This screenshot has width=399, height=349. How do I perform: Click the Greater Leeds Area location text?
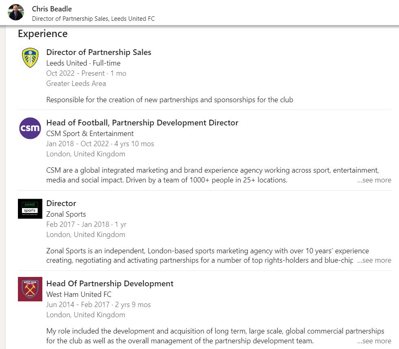coord(76,83)
